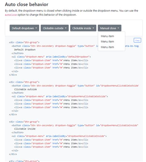Screen dimensions: 146x162
Task: Click the caret arrow on Default dropdown
Action: point(36,28)
